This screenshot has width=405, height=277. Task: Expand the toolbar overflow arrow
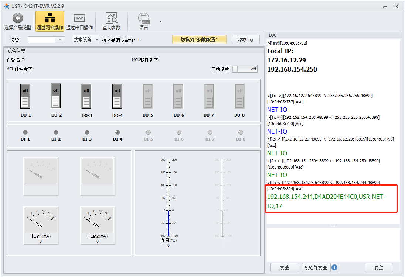point(160,21)
